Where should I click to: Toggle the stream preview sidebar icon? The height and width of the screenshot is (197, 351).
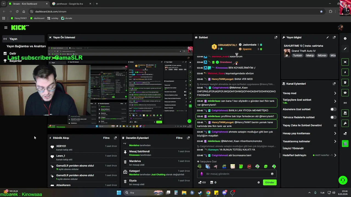[x=345, y=62]
